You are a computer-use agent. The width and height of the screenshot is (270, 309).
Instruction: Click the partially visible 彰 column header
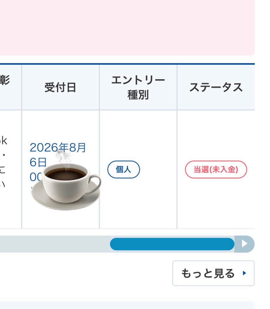5,80
